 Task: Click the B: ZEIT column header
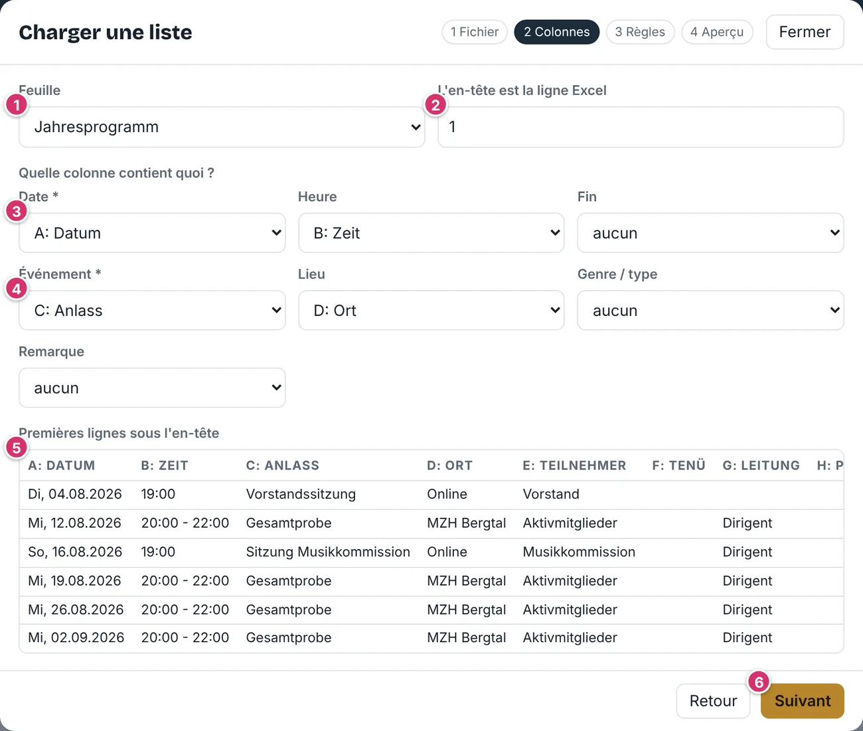(165, 465)
